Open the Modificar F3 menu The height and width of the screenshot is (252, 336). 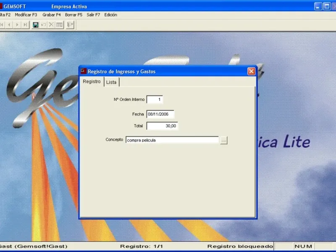coord(26,15)
